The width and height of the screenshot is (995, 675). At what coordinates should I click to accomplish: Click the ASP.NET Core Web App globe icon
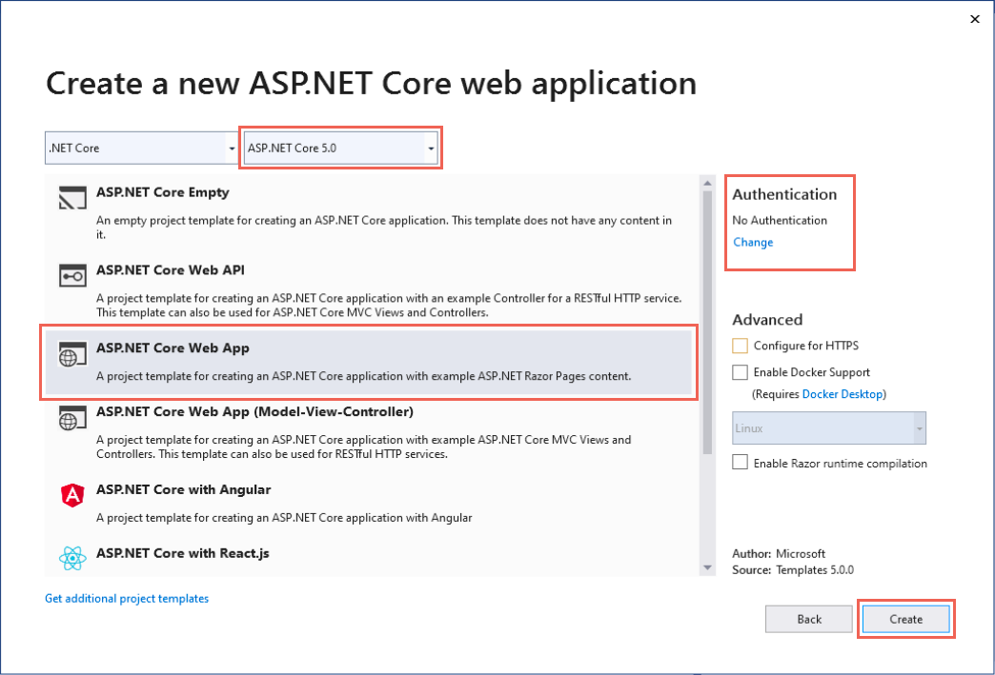[72, 353]
